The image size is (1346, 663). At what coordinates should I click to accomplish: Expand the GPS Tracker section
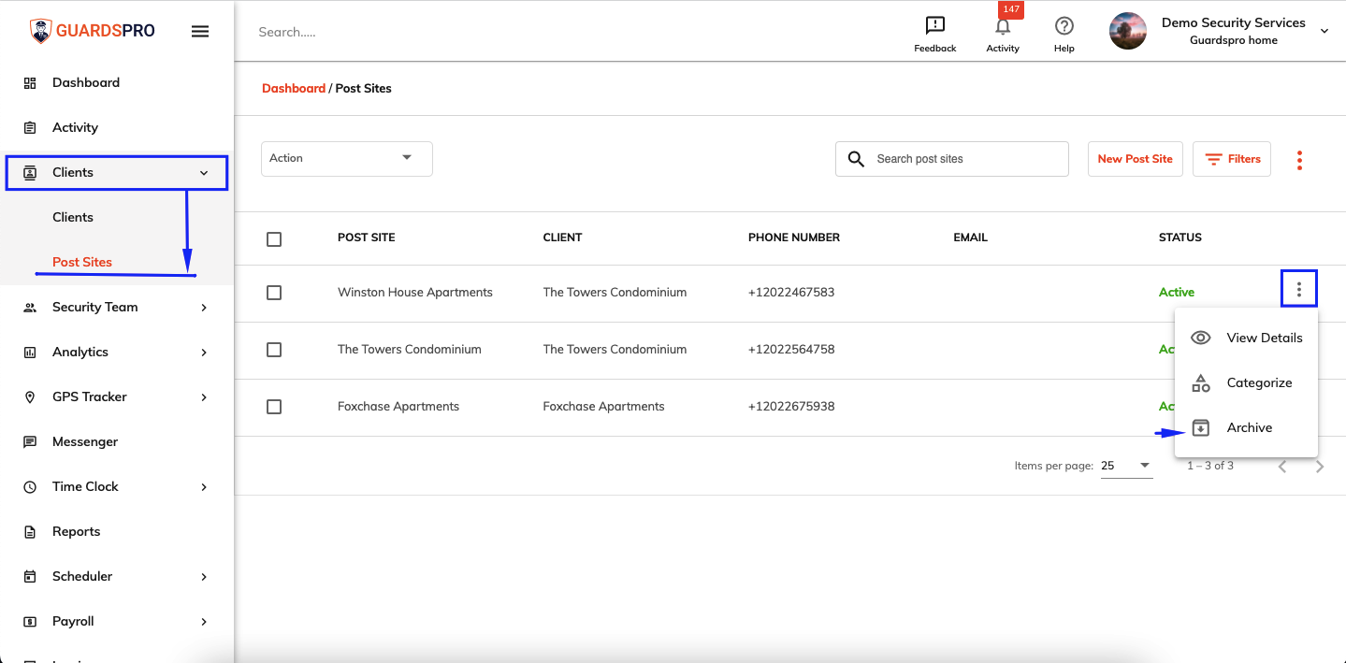coord(117,396)
